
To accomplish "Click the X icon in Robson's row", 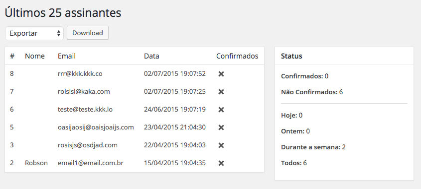I will (221, 163).
